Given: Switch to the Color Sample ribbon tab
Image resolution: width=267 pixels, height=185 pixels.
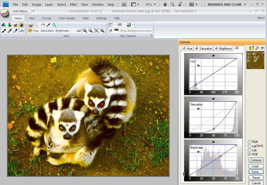Looking at the screenshot, I should (67, 18).
